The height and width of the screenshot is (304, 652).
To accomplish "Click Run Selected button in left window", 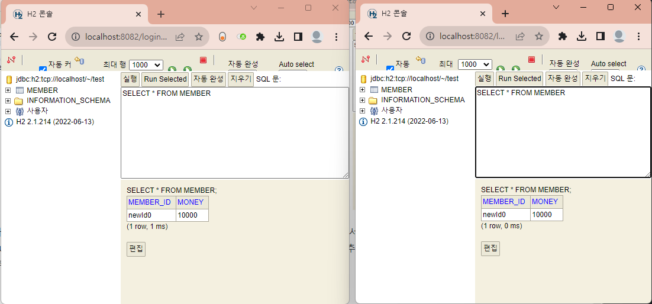I will point(165,79).
